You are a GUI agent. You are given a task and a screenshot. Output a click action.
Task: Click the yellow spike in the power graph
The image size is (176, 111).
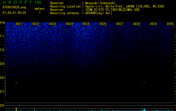(x=16, y=109)
